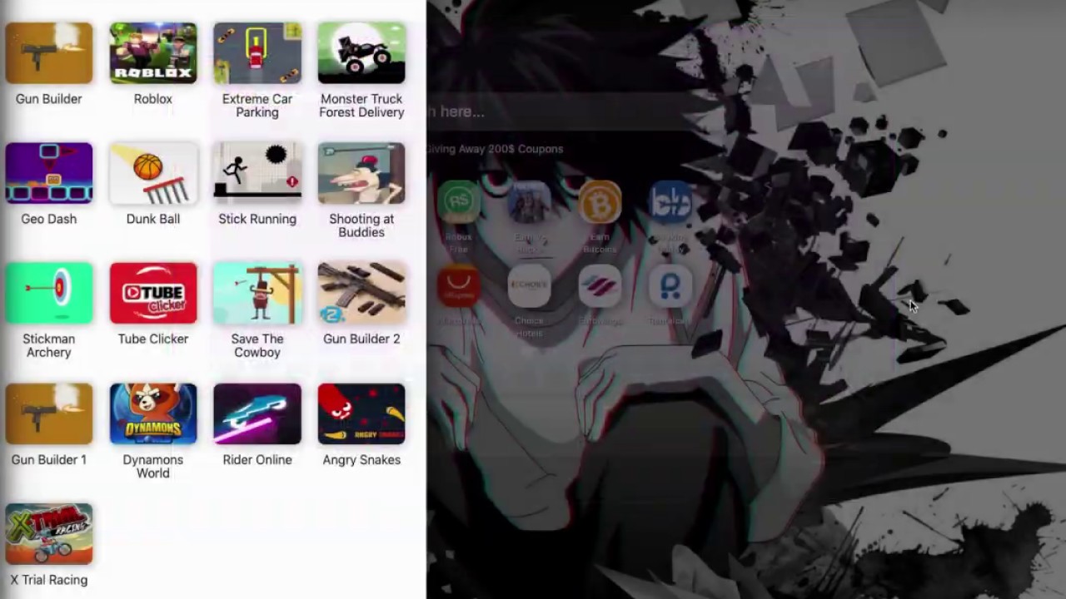Launch Shooting at Buddies game
Viewport: 1066px width, 599px height.
pyautogui.click(x=361, y=173)
